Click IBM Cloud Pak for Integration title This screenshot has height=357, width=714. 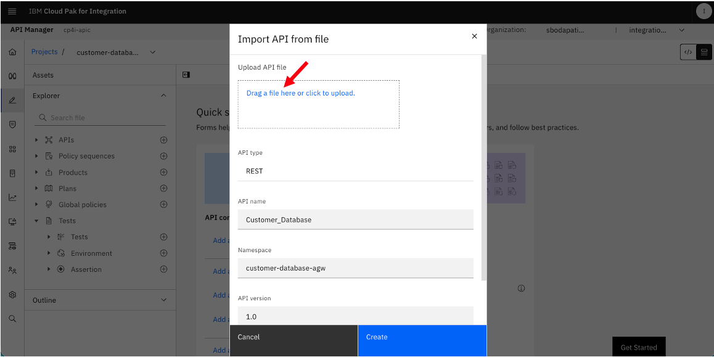coord(78,11)
